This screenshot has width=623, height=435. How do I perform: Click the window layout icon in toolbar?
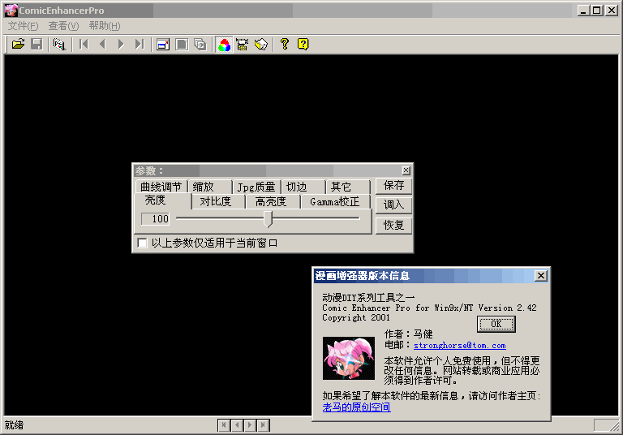[x=163, y=44]
